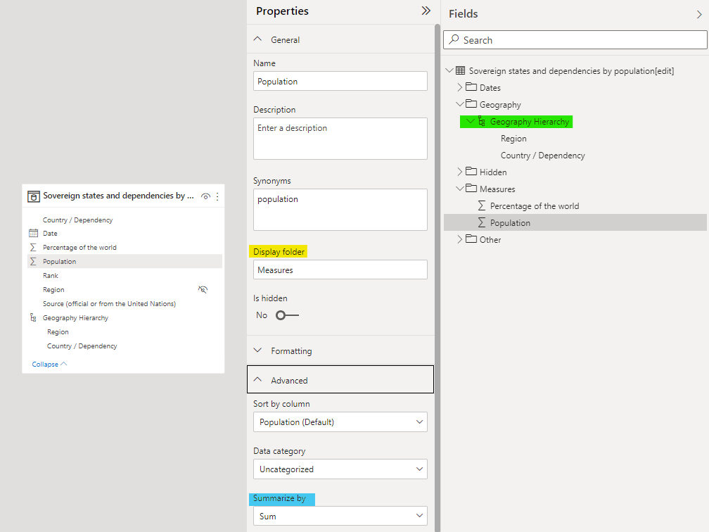Image resolution: width=709 pixels, height=532 pixels.
Task: Click the Date calendar icon in table card
Action: (x=33, y=233)
